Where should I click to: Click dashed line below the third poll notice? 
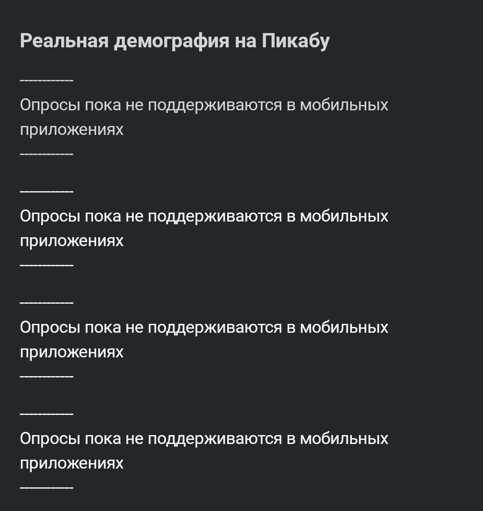(x=47, y=377)
